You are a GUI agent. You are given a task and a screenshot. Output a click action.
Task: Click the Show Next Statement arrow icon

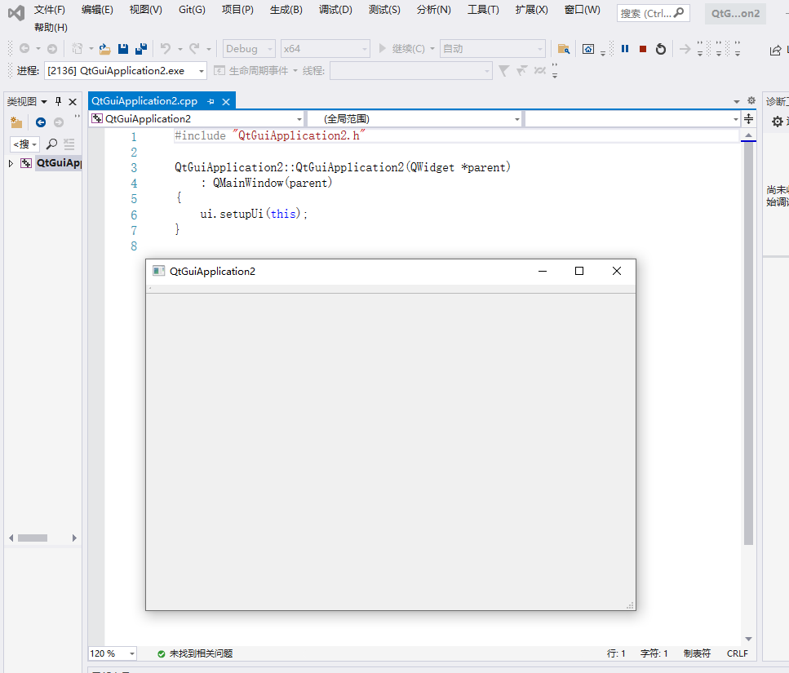685,49
